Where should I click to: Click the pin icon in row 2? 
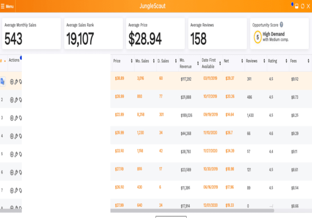click(16, 100)
